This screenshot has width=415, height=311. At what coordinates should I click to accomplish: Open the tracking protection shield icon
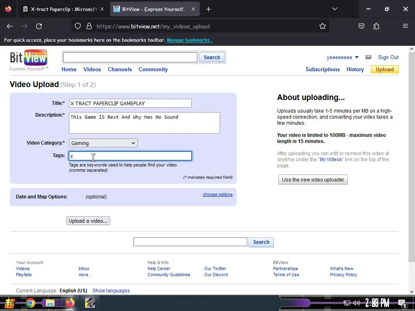(77, 26)
